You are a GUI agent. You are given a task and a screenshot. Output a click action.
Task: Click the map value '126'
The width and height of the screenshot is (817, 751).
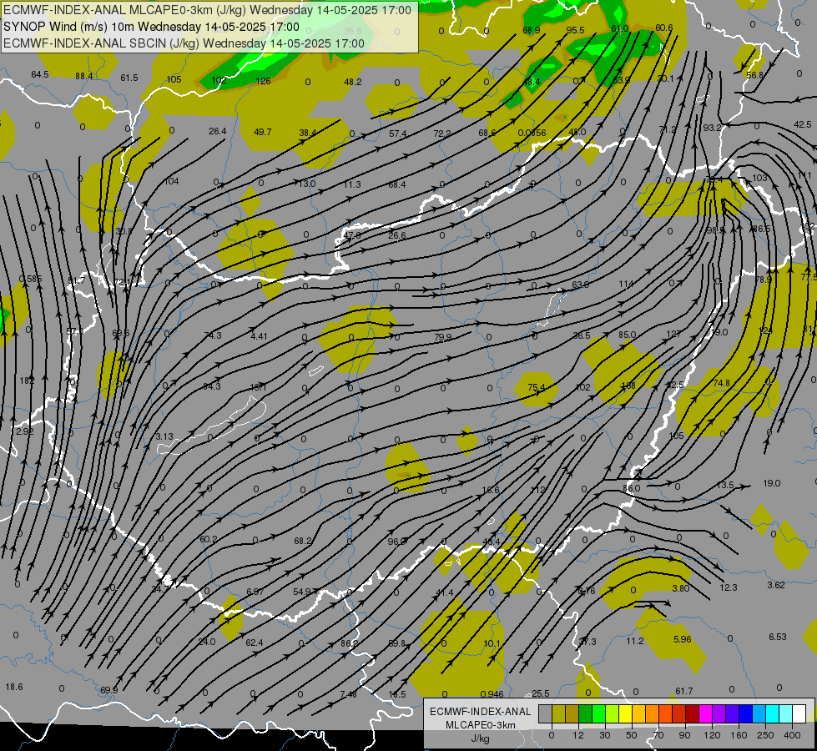263,81
